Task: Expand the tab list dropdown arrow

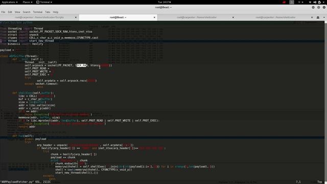Action: coord(324,17)
